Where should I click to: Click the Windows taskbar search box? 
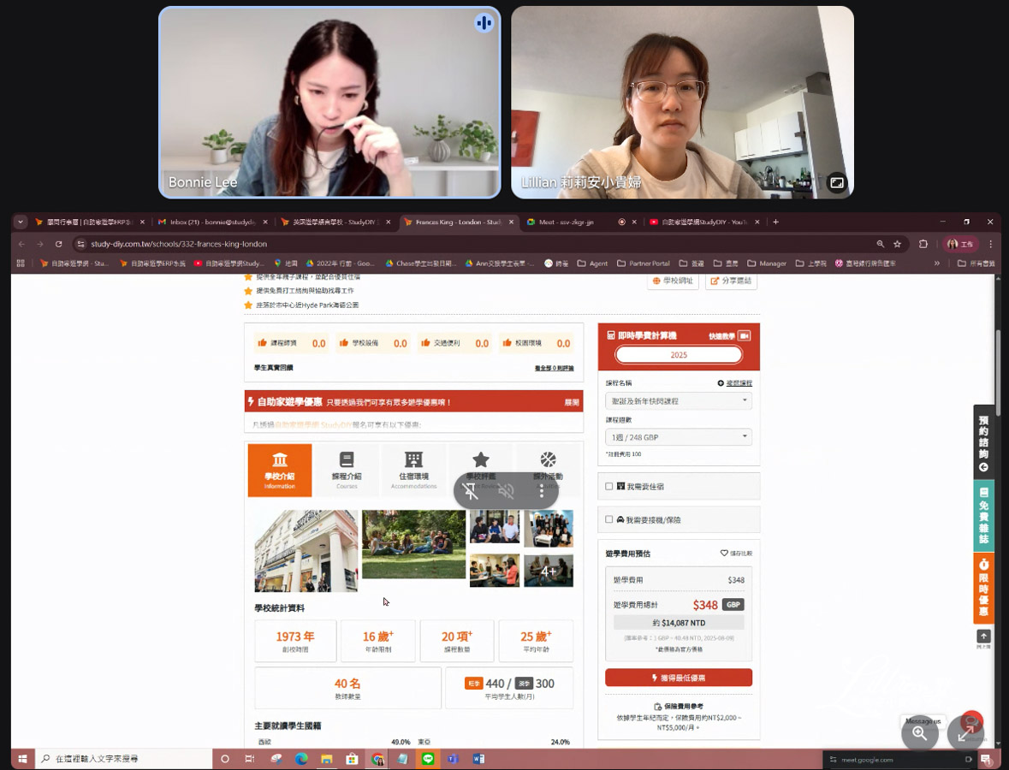(x=123, y=759)
